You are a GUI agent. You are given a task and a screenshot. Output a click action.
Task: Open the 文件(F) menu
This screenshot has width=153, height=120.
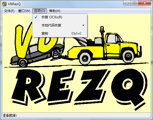[9, 11]
